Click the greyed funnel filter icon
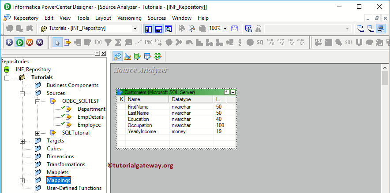 pyautogui.click(x=108, y=42)
